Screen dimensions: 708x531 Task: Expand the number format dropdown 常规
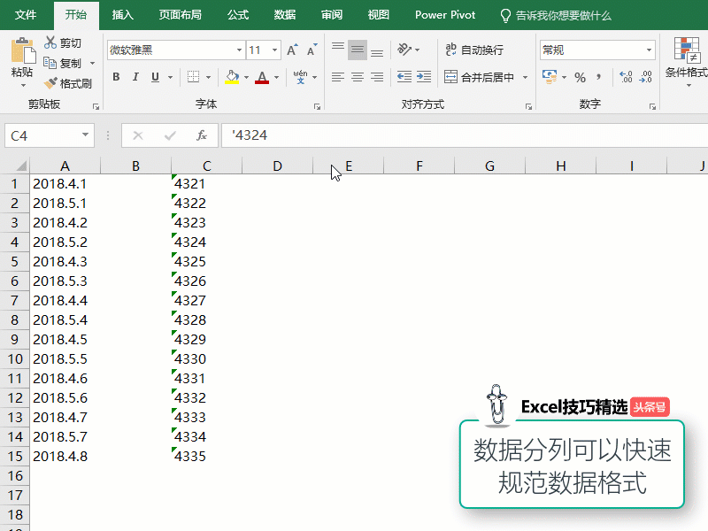[649, 50]
